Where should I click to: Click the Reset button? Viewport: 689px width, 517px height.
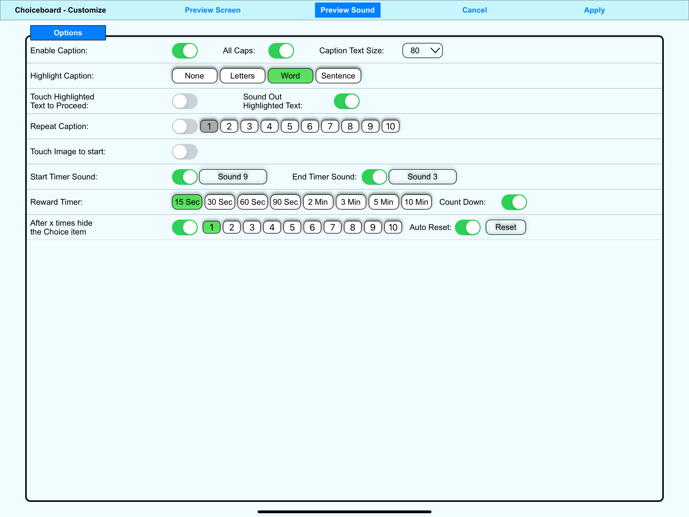pos(506,227)
